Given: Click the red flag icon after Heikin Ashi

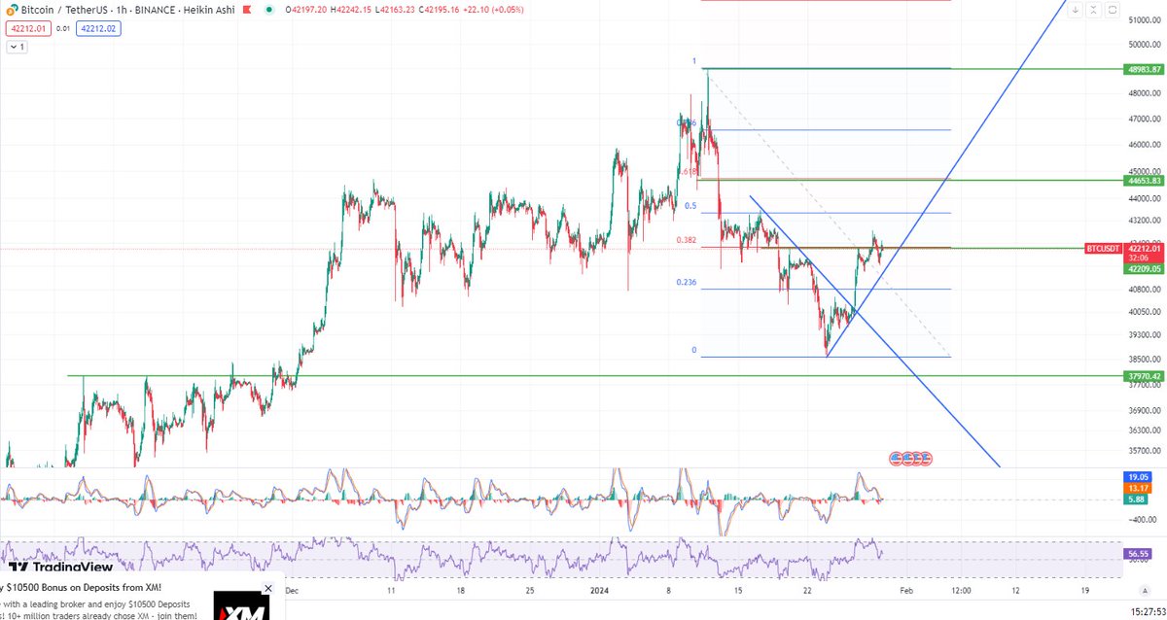Looking at the screenshot, I should [x=246, y=10].
